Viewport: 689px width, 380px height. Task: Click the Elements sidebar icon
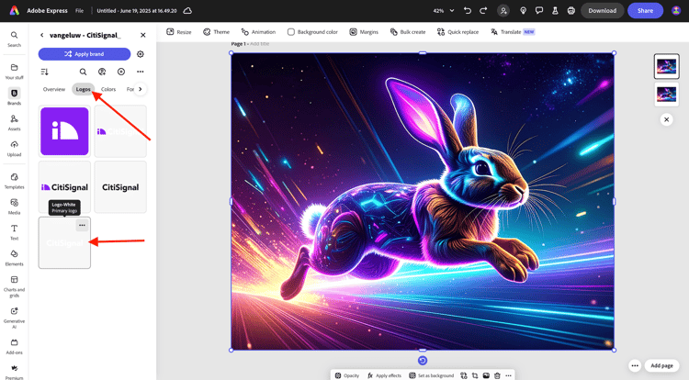tap(14, 252)
